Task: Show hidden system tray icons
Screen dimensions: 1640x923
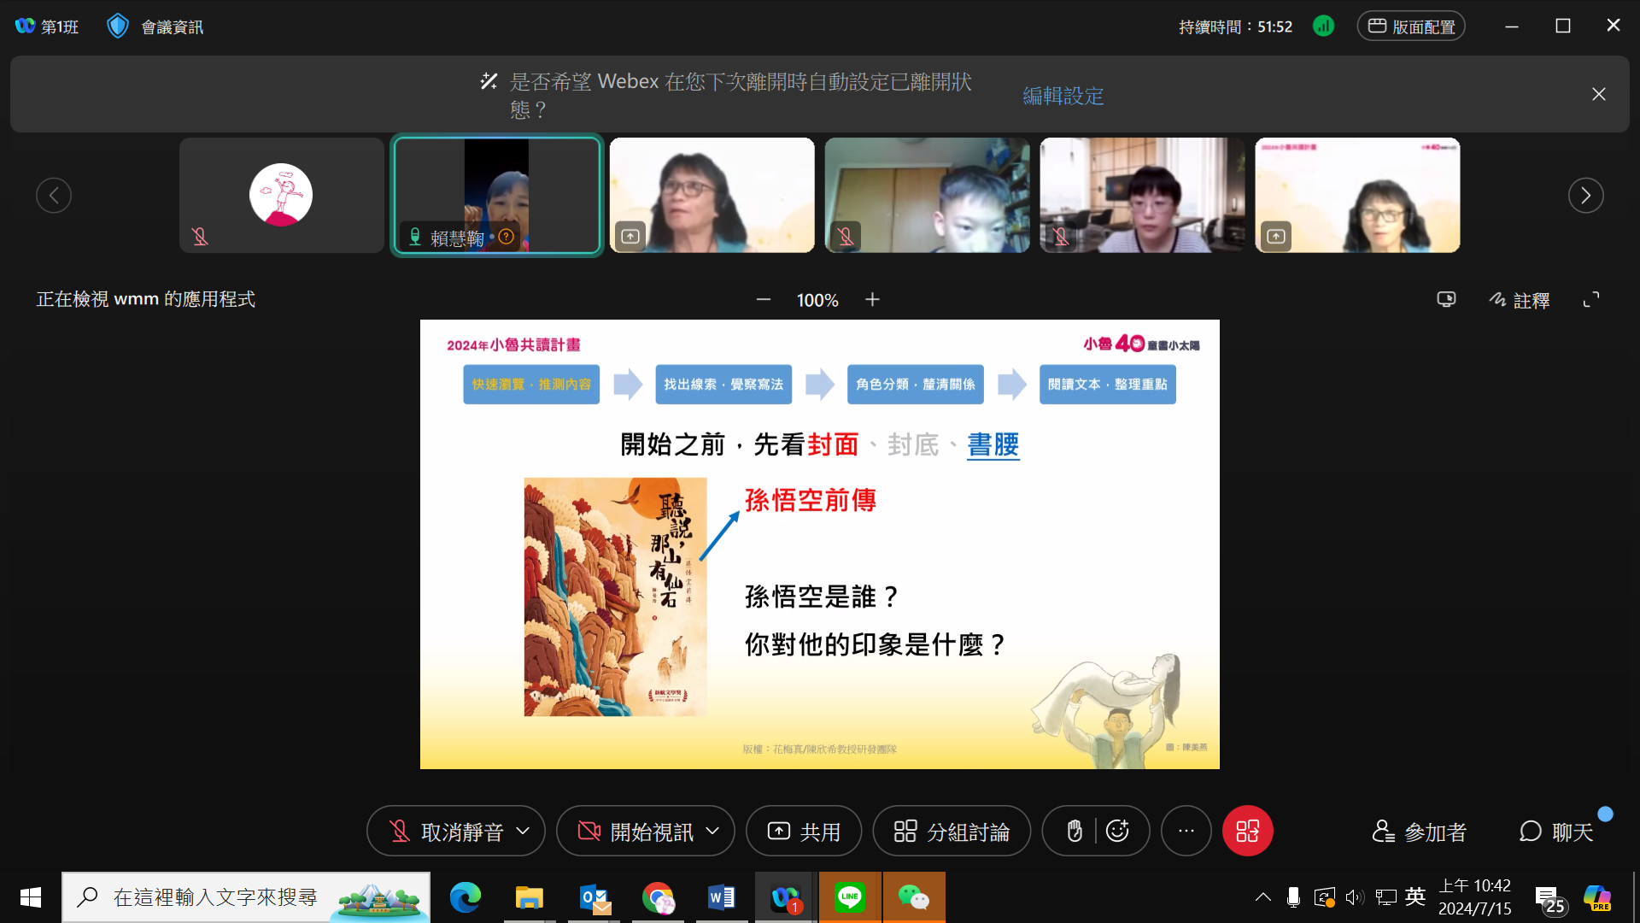Action: (1263, 897)
